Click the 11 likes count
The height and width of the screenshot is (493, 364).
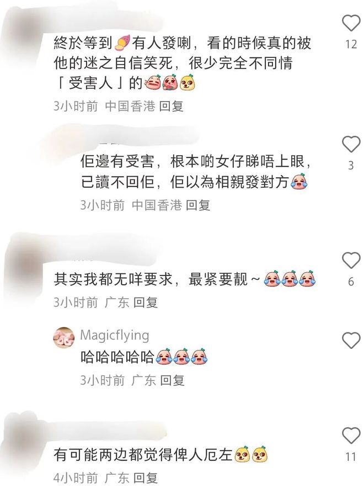point(351,457)
